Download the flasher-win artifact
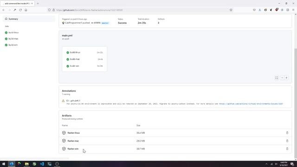Screen dimensions: 297x167 (73, 149)
